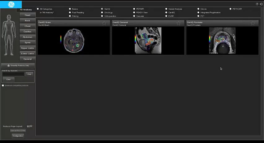
Task: Click the Clear search button
Action: (x=8, y=79)
